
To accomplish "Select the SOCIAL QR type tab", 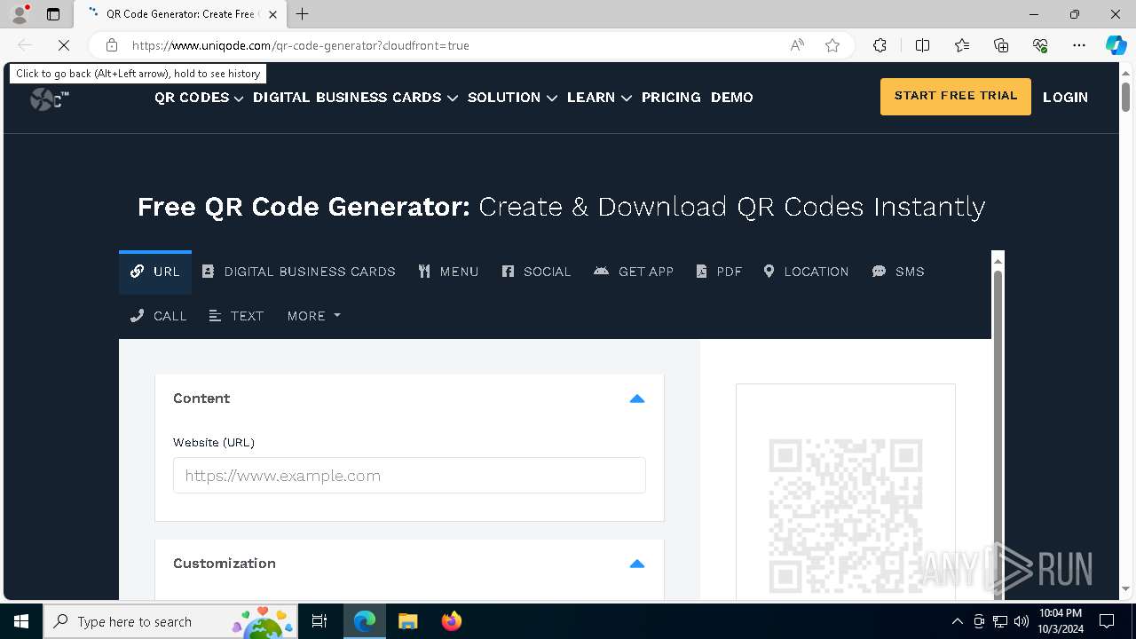I will [536, 272].
